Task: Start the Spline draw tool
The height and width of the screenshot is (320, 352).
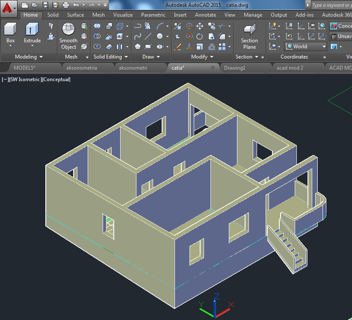Action: 138,36
